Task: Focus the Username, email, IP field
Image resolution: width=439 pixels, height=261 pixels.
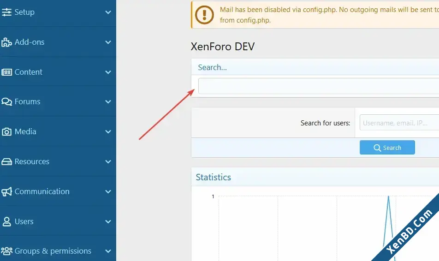Action: [399, 123]
